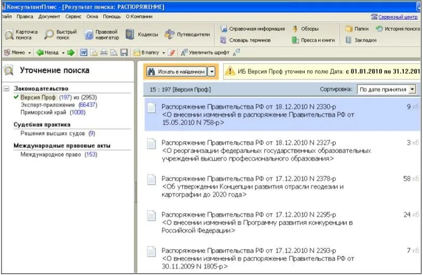
Task: Click document icon beside N 2295-р
Action: (152, 216)
